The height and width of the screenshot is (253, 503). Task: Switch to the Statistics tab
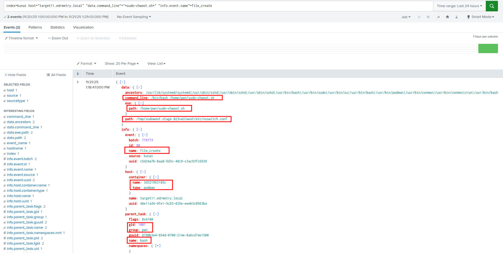57,27
